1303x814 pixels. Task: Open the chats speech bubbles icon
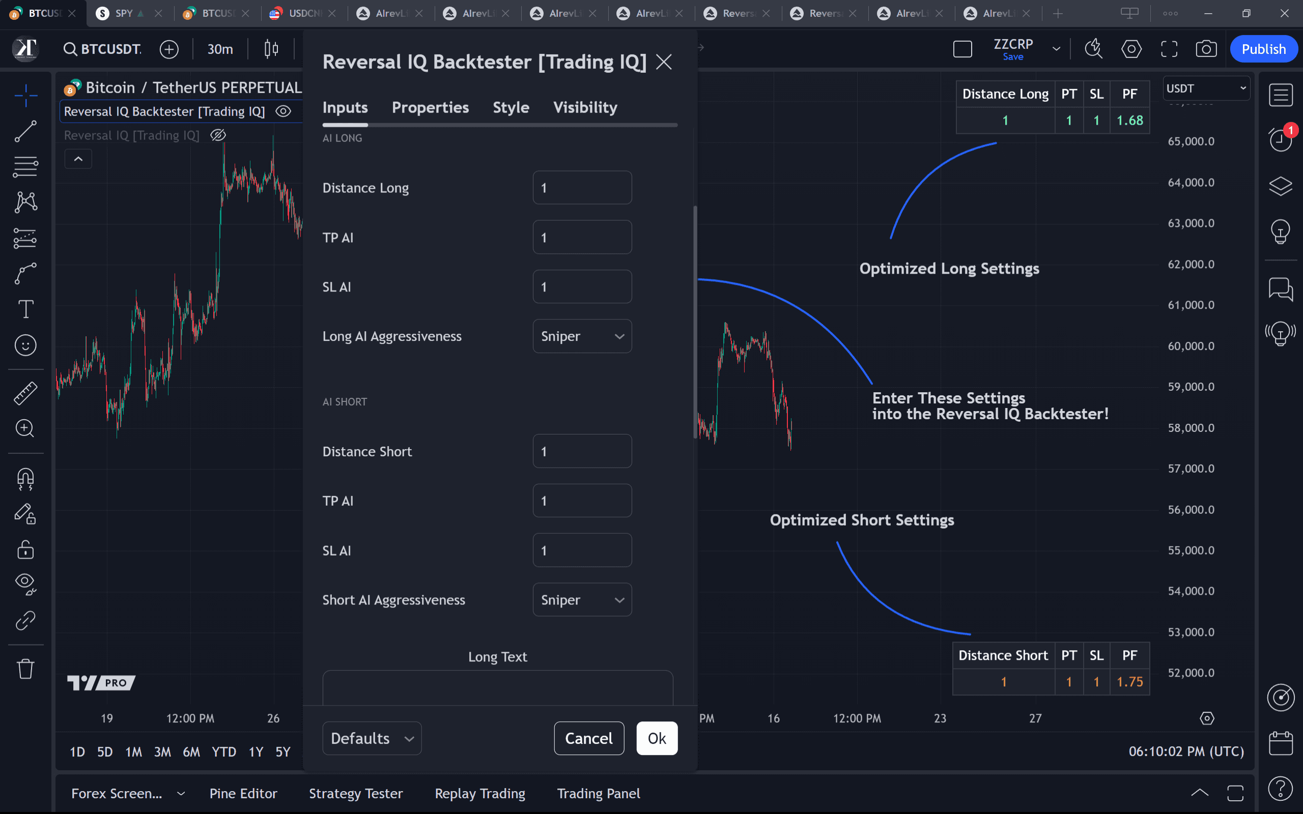coord(1281,289)
